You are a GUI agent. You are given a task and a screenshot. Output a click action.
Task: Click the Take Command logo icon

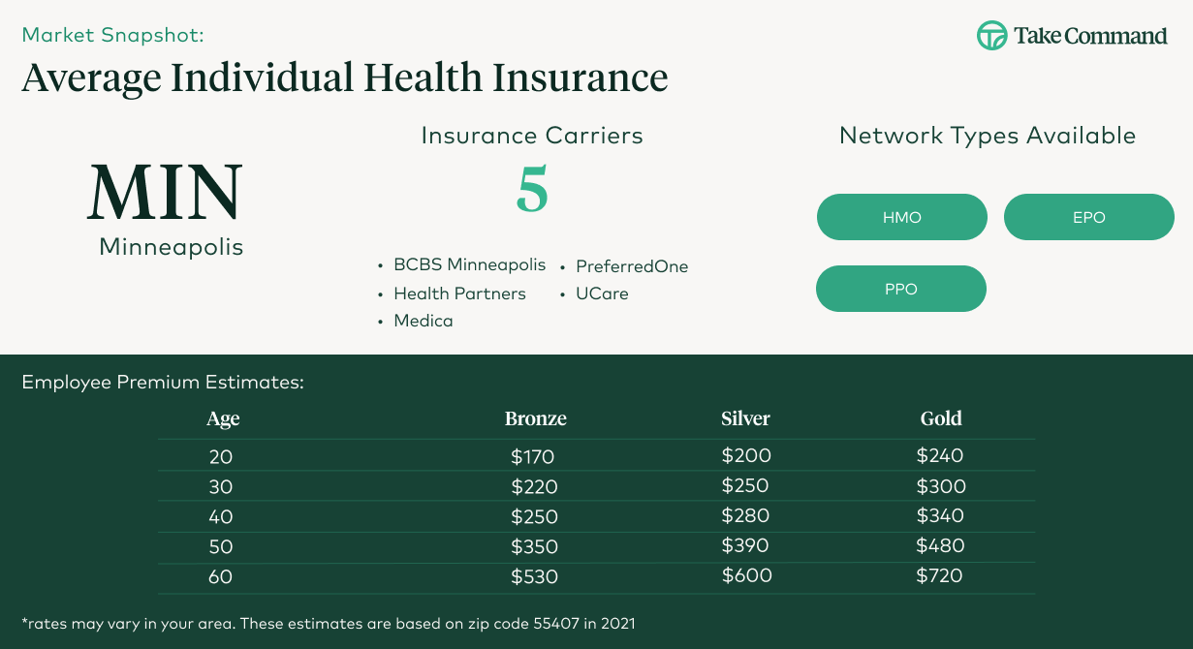(991, 37)
